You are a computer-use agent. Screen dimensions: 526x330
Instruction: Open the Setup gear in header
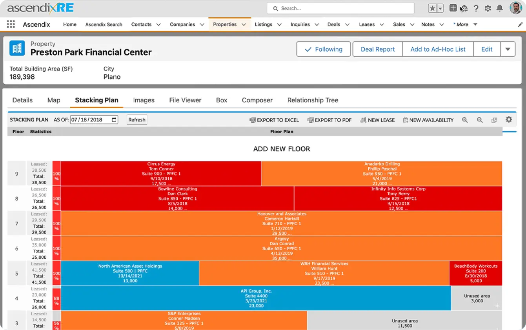pyautogui.click(x=488, y=8)
